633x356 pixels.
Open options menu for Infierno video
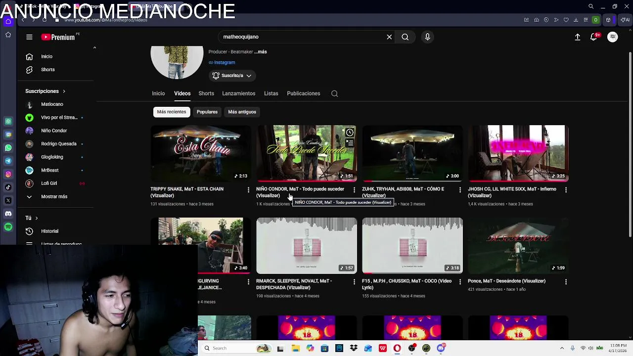pos(566,189)
